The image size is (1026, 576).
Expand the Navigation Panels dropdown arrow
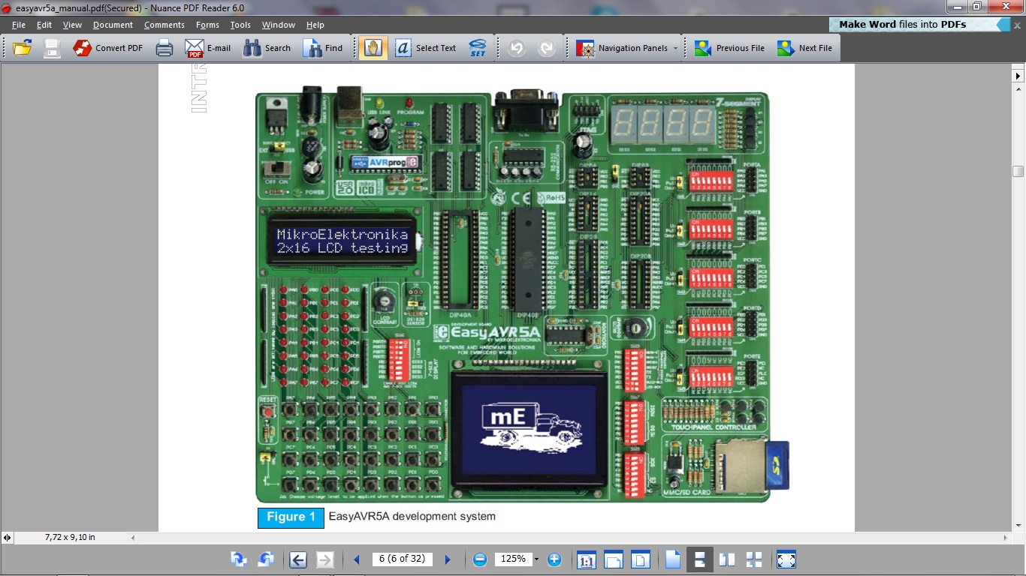coord(675,48)
